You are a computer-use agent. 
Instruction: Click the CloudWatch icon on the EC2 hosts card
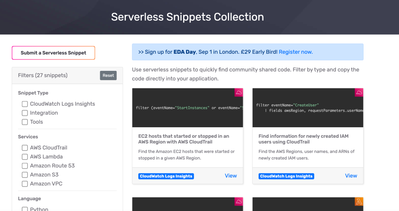239,93
